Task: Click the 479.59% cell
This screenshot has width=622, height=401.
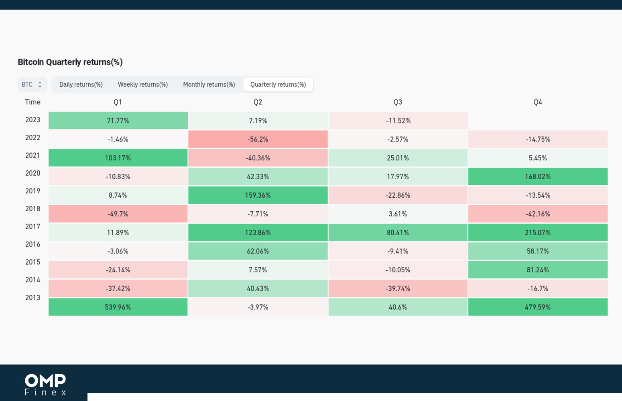Action: (538, 307)
